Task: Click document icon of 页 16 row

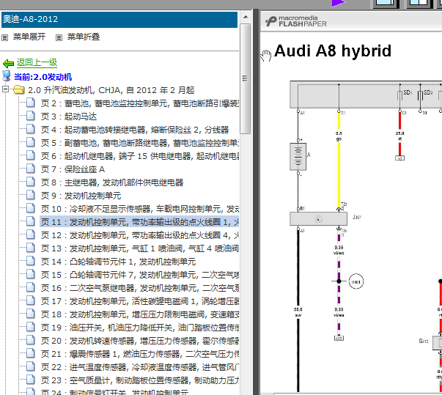Action: (31, 287)
